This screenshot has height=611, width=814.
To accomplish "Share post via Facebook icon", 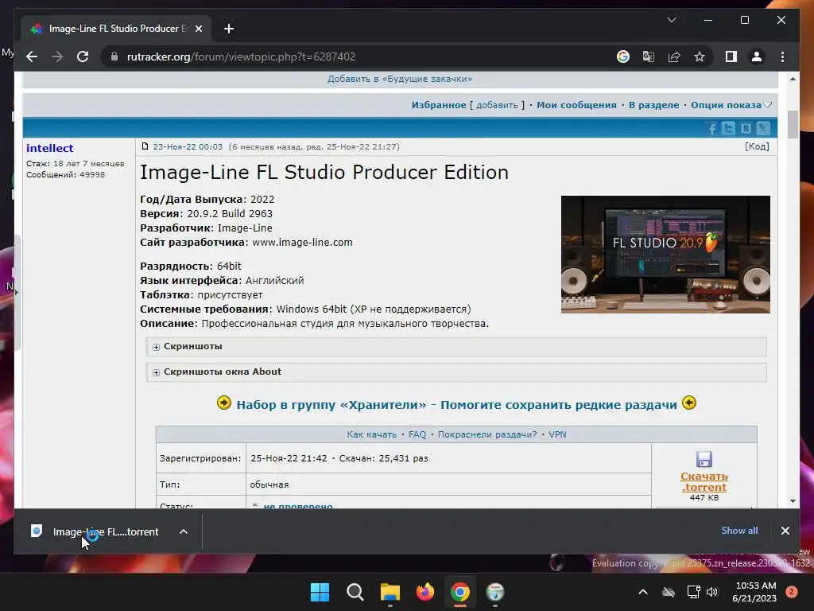I will click(x=711, y=128).
